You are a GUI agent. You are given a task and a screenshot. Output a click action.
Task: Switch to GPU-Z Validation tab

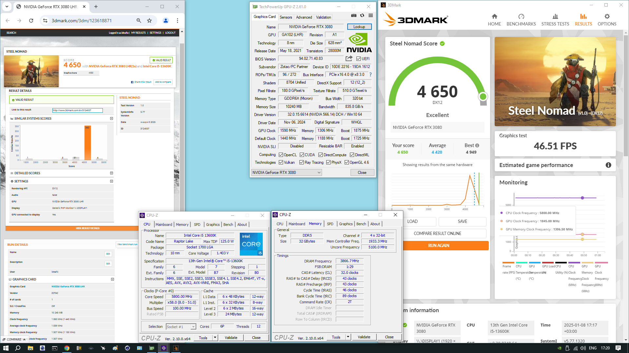[x=323, y=17]
